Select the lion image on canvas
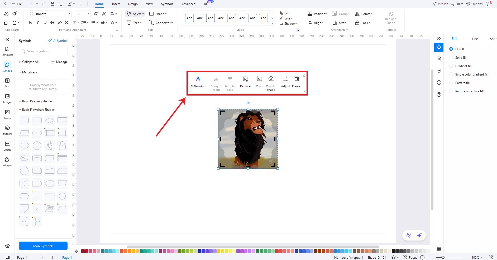Viewport: 497px width, 260px height. [x=248, y=139]
